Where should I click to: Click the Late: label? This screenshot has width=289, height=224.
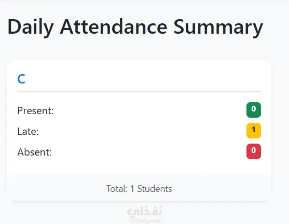(x=28, y=132)
